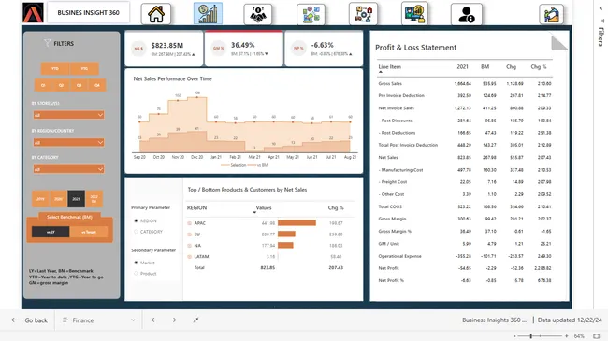Expand the APAC region row

(190, 223)
